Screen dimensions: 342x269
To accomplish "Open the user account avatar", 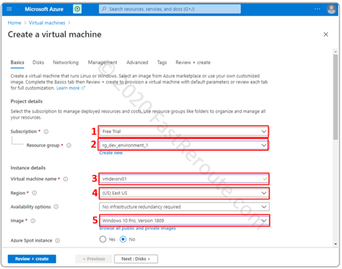I will click(331, 9).
